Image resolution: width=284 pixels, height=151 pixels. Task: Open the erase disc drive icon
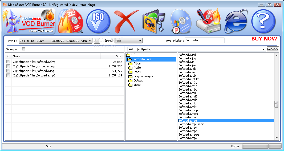pos(209,21)
